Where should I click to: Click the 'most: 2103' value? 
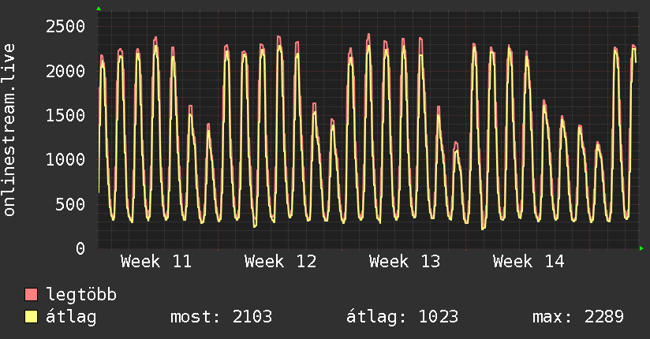(222, 317)
